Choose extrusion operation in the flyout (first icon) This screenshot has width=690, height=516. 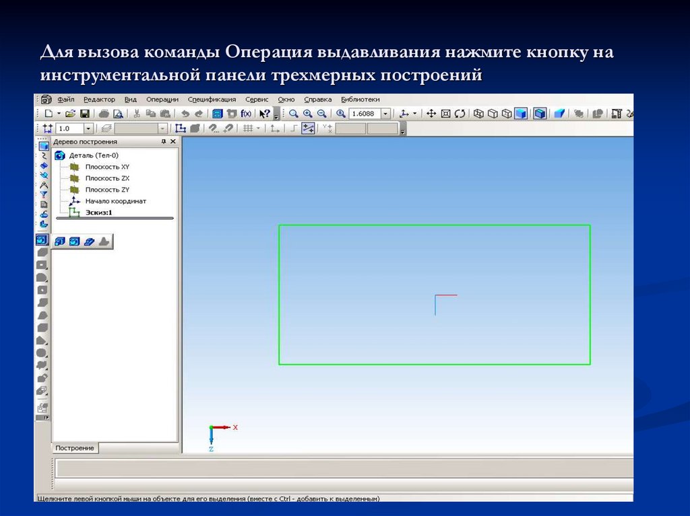click(x=60, y=242)
